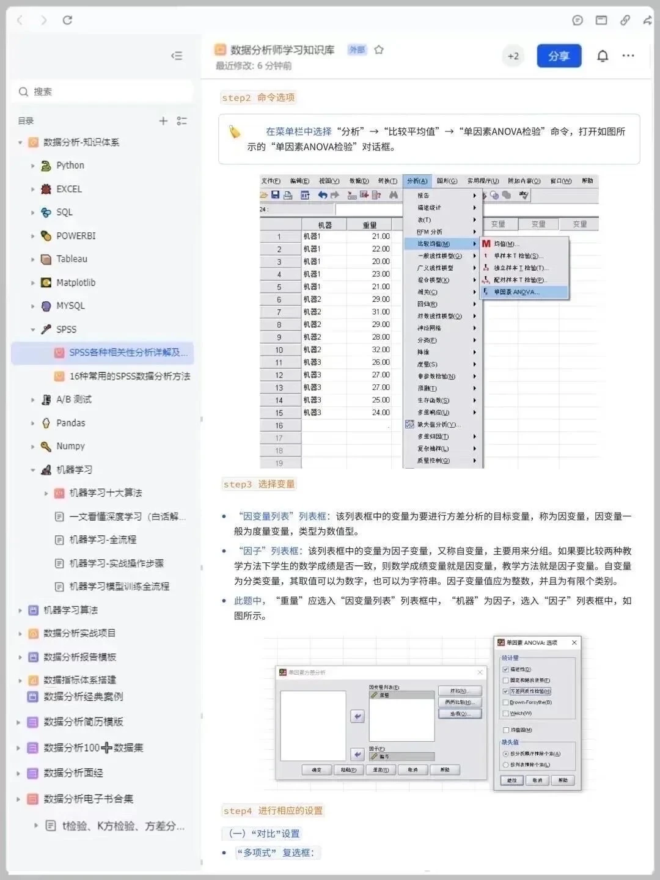Select the 按列表排除个案(L) radio button
The width and height of the screenshot is (660, 880).
click(x=505, y=765)
